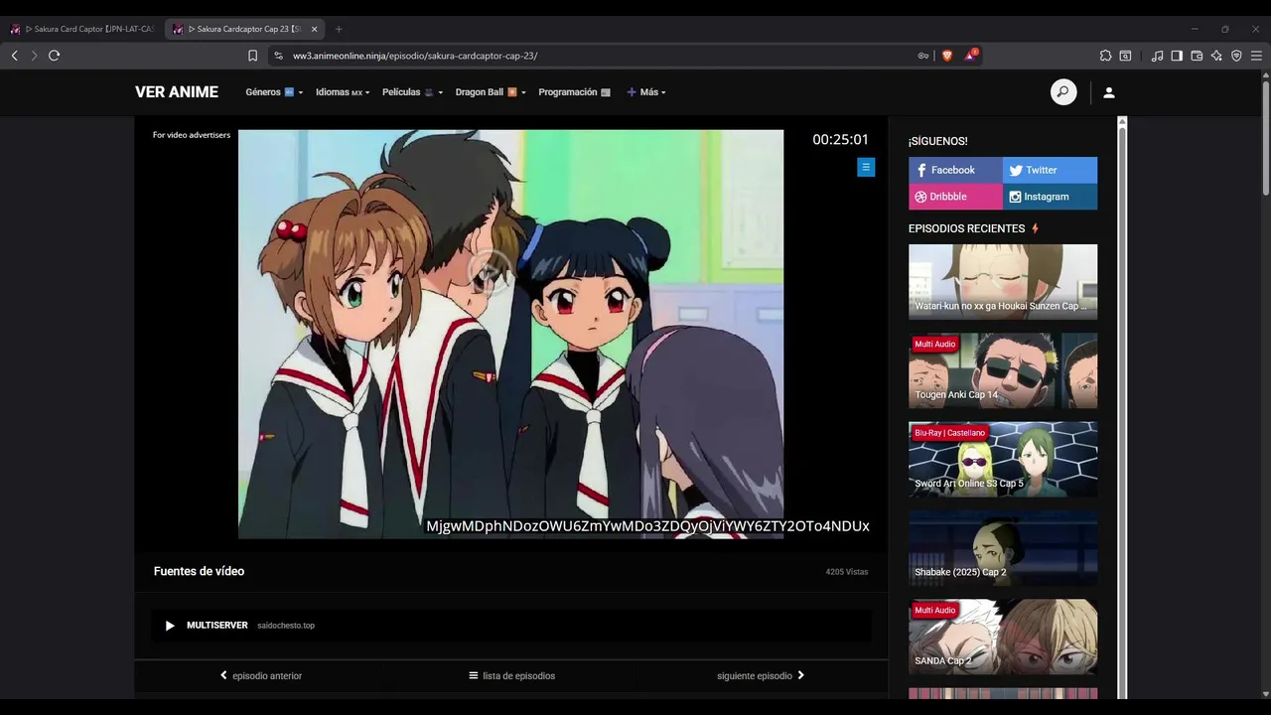The image size is (1271, 715).
Task: Expand the Géneros dropdown menu
Action: (274, 92)
